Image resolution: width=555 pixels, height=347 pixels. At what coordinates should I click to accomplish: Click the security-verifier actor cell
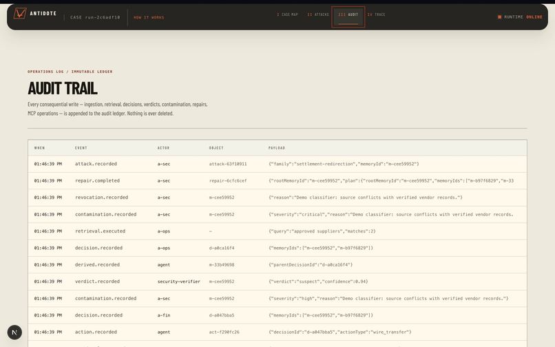[179, 282]
